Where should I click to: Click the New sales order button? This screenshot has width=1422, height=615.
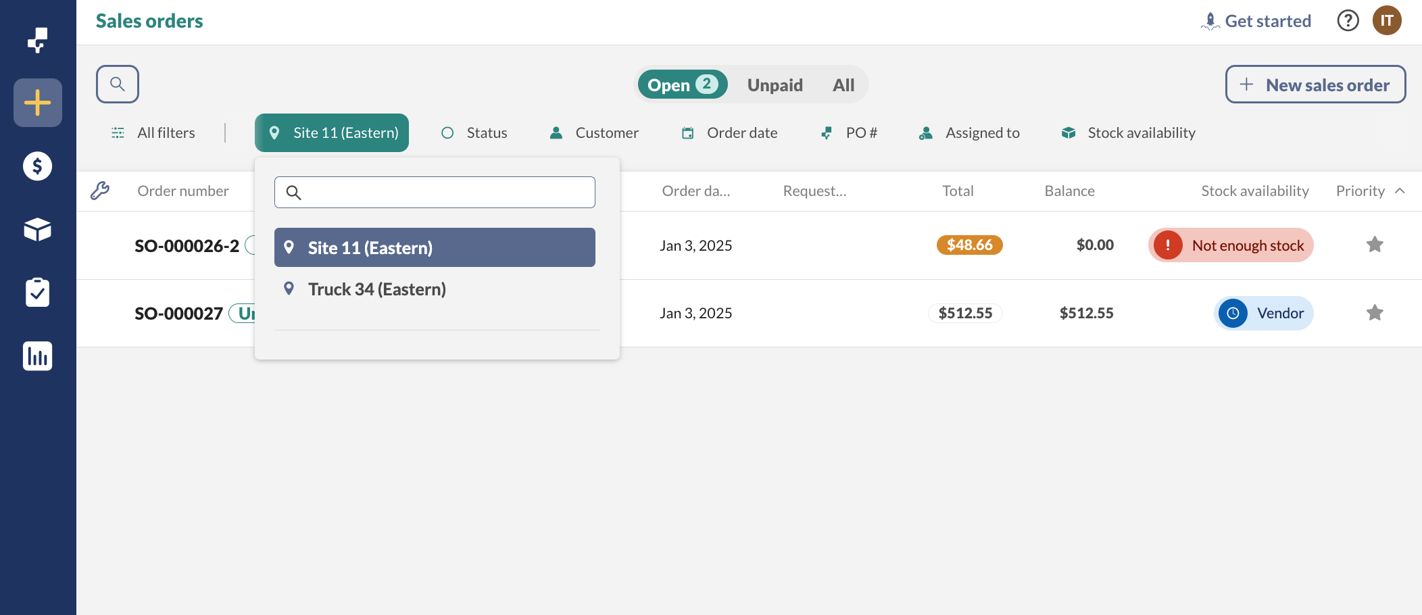1315,85
